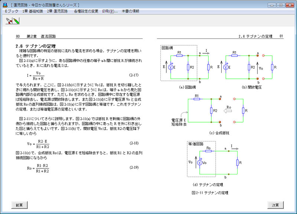This screenshot has height=214, width=297.
Task: Click the heading 2.6 テブナンの定理
Action: [36, 46]
